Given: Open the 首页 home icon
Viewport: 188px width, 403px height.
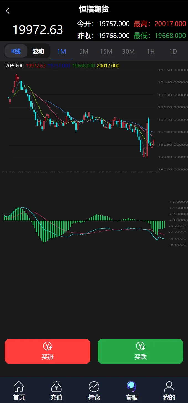Looking at the screenshot, I should (19, 387).
